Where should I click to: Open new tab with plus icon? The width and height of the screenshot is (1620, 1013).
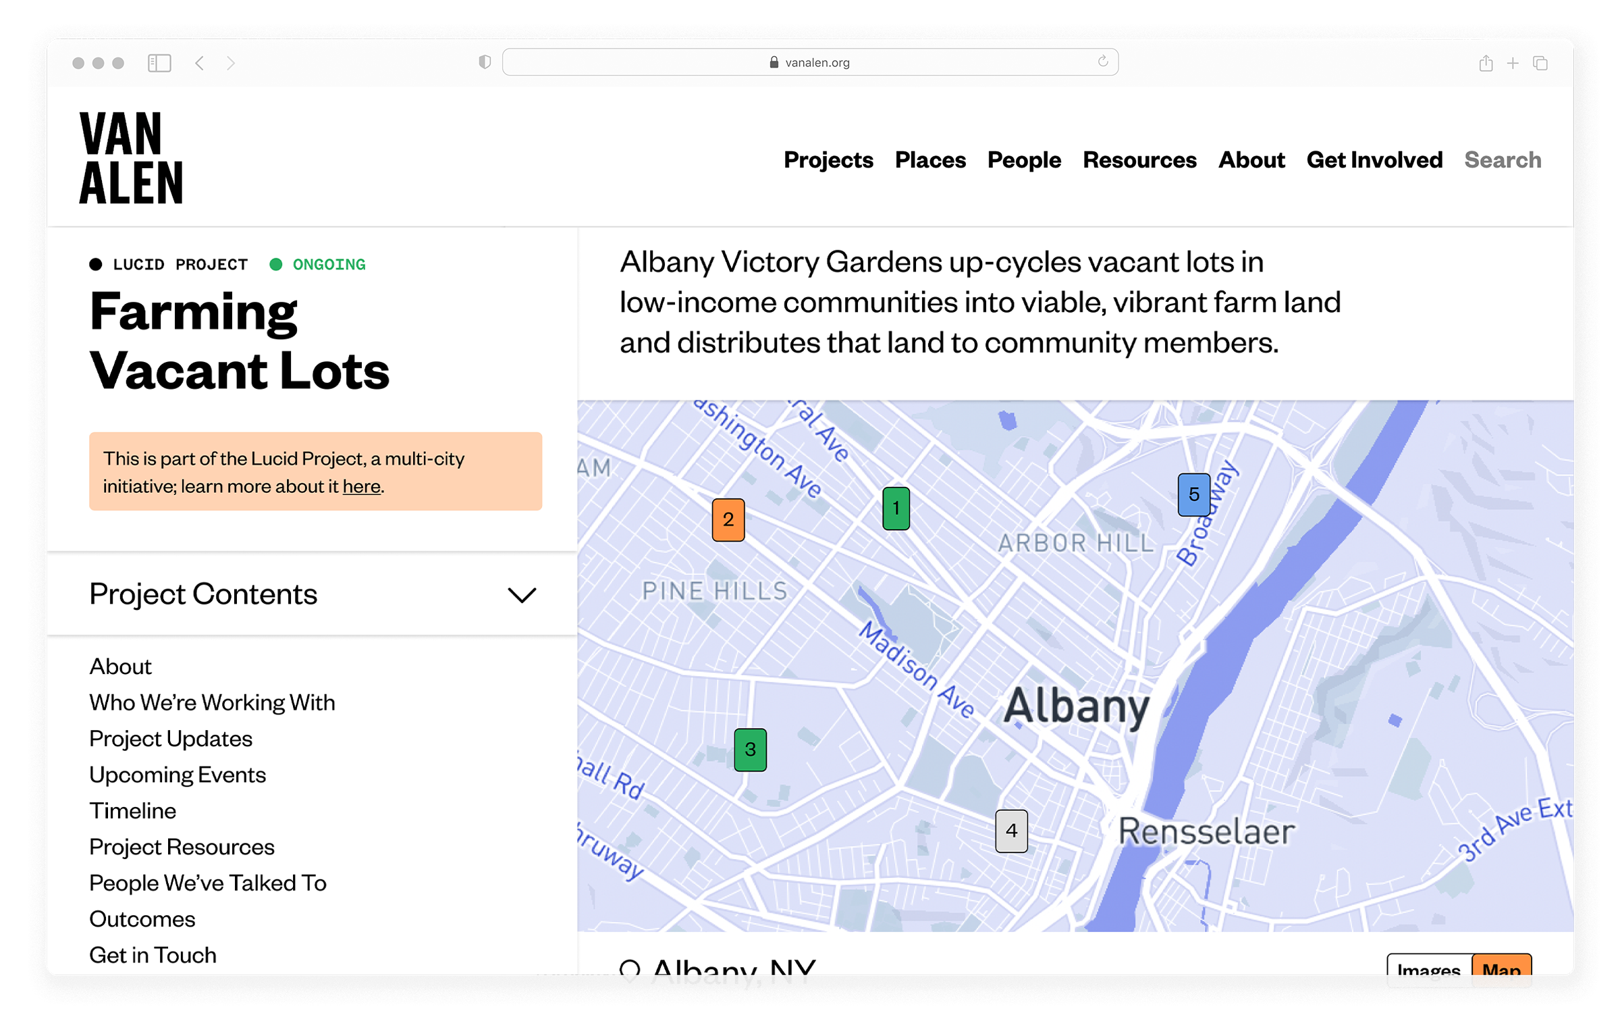[x=1513, y=63]
